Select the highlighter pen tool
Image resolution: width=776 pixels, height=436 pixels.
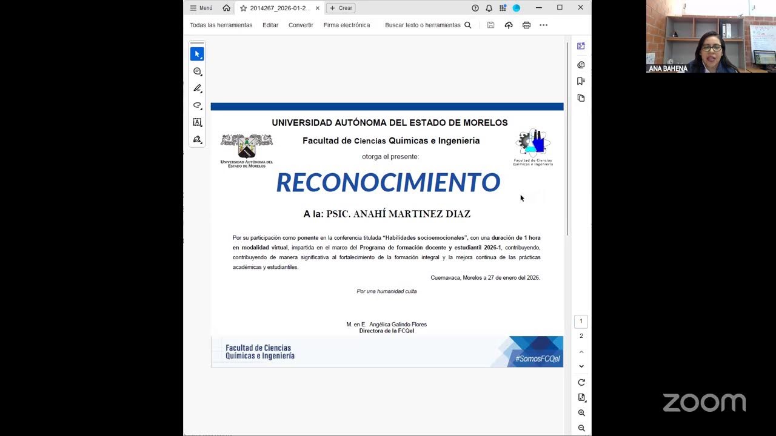[x=197, y=88]
